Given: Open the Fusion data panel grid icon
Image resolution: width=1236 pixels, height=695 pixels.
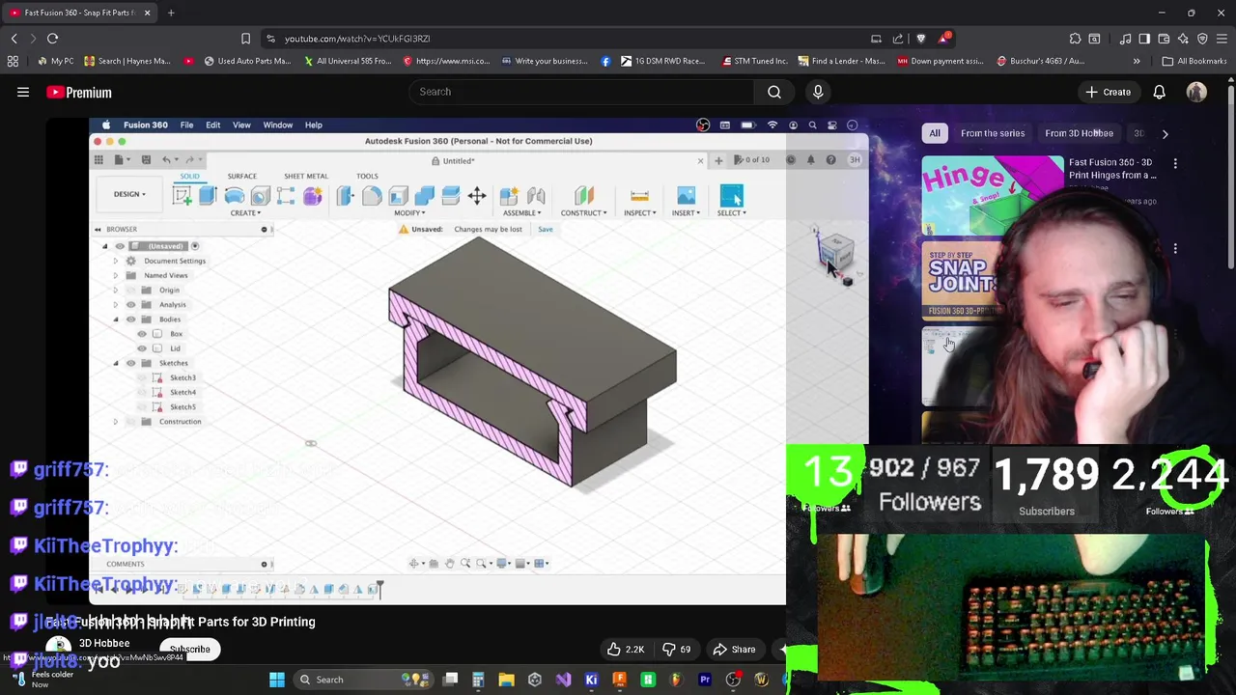Looking at the screenshot, I should coord(98,160).
